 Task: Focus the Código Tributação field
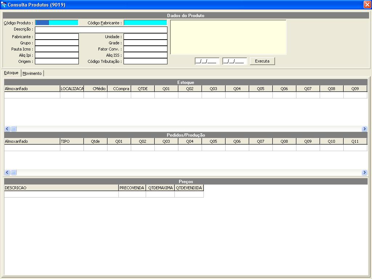145,61
